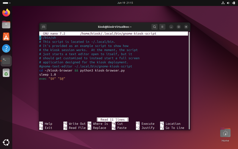Maximize the terminal window
Viewport: 238px width, 149px height.
tap(178, 27)
